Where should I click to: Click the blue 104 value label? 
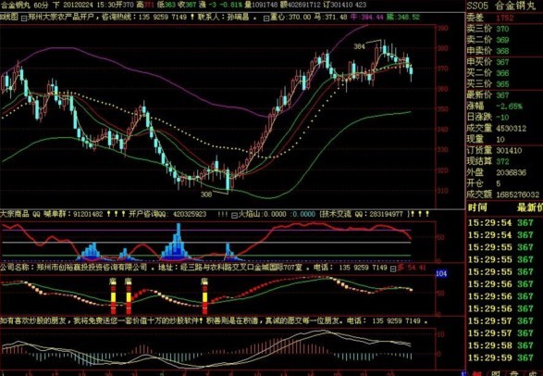[441, 274]
